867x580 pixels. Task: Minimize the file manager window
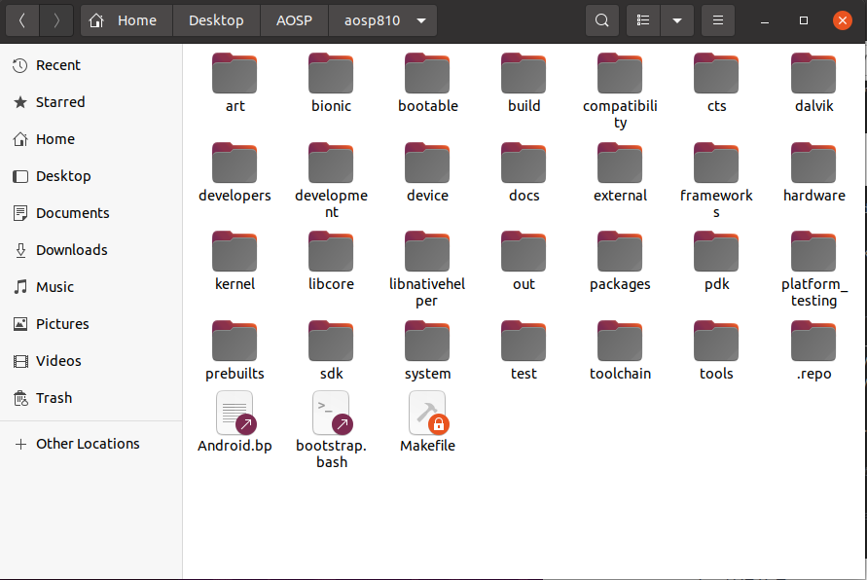[x=765, y=21]
